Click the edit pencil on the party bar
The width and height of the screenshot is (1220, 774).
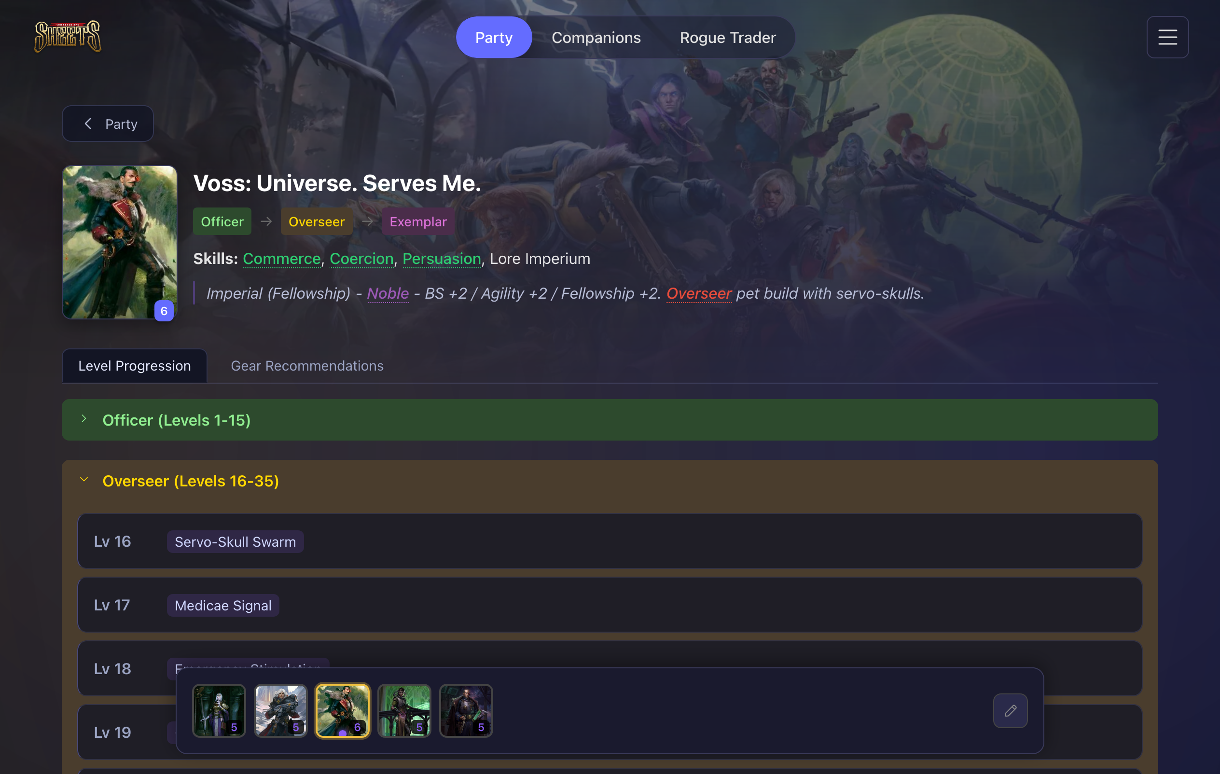(1010, 711)
